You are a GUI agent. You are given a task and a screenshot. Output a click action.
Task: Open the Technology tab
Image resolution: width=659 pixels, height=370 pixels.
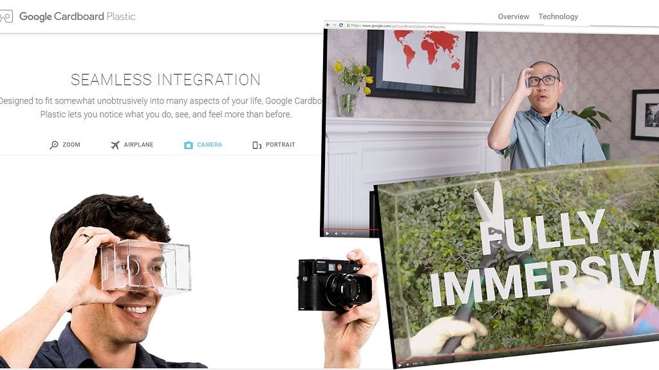558,16
